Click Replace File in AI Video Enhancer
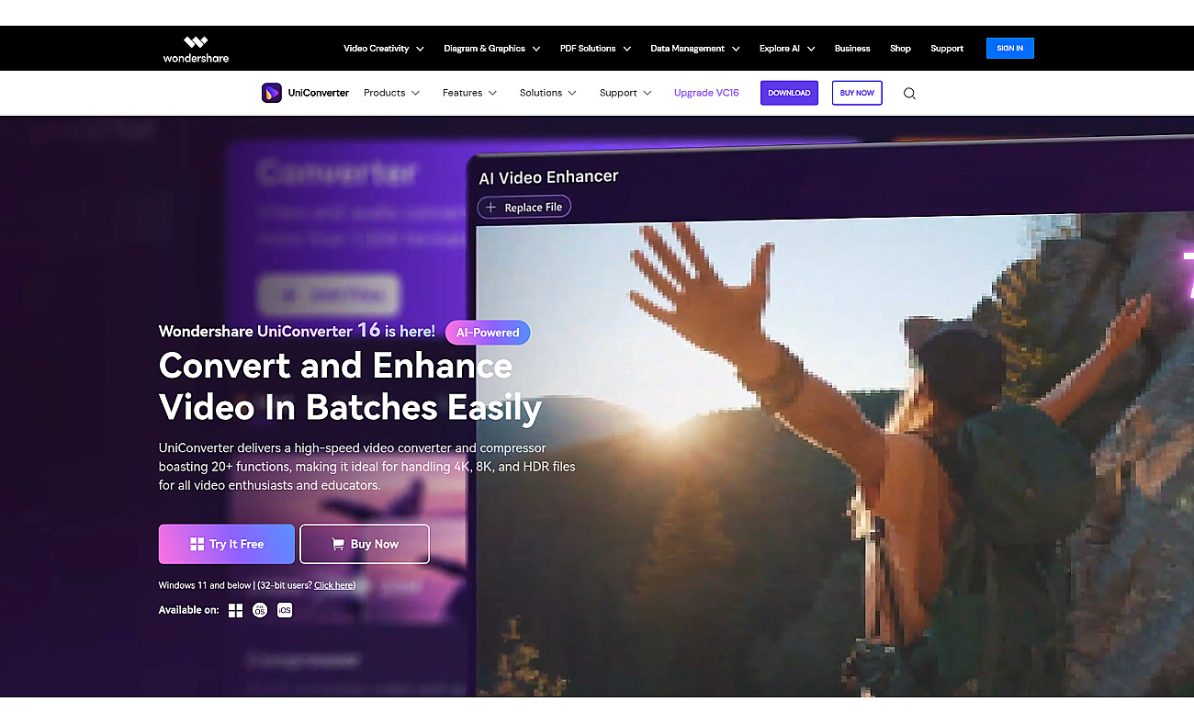Viewport: 1194px width, 724px height. point(524,207)
